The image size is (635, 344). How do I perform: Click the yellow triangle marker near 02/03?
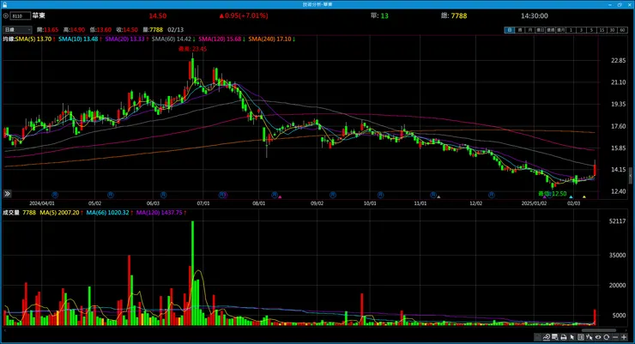pos(584,197)
